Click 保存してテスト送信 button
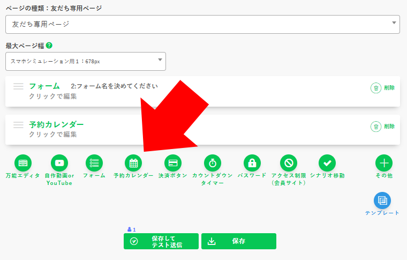This screenshot has height=260, width=407. point(161,241)
